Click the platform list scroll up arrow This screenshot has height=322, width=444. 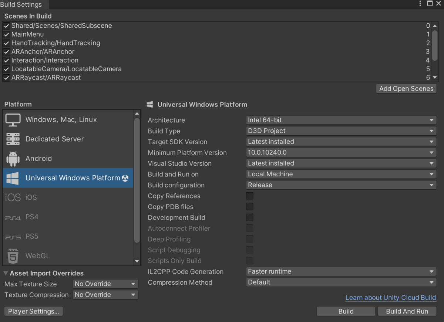tap(137, 113)
